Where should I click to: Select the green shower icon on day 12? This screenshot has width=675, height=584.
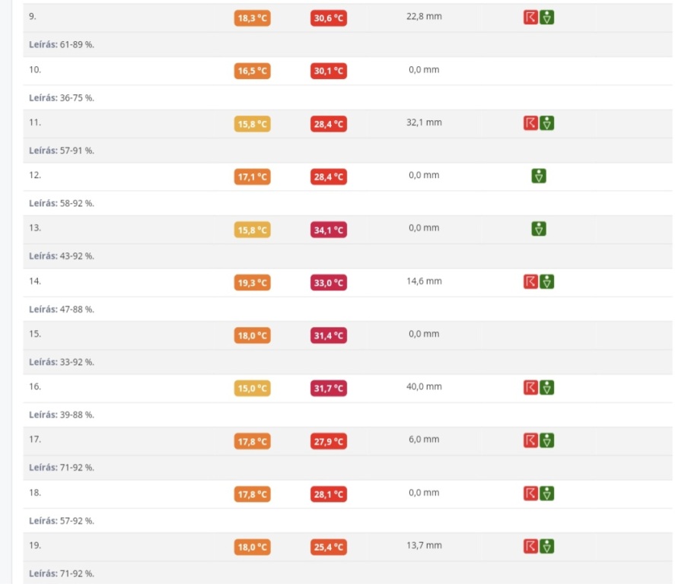point(539,176)
